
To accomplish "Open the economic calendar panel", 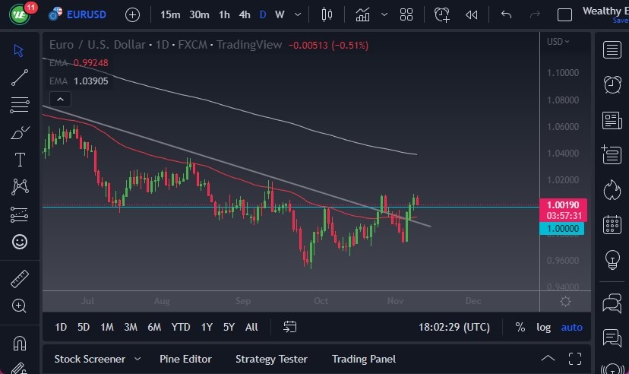I will click(612, 224).
